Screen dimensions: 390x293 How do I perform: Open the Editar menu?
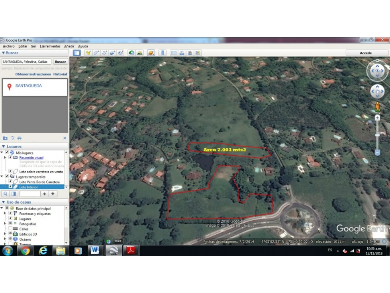[x=23, y=46]
